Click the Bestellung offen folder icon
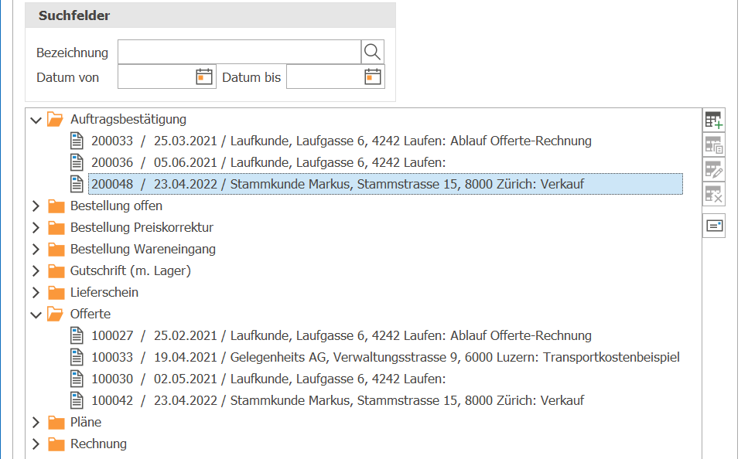 (x=56, y=206)
